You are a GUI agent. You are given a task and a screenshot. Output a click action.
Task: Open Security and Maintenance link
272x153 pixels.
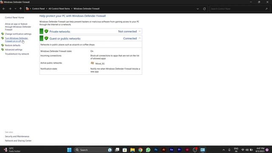tap(17, 136)
